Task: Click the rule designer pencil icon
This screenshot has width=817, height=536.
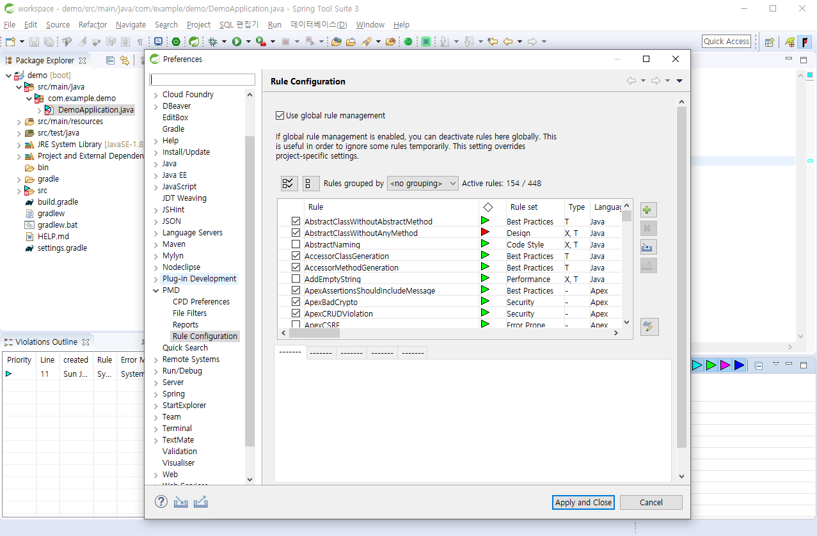Action: (649, 326)
